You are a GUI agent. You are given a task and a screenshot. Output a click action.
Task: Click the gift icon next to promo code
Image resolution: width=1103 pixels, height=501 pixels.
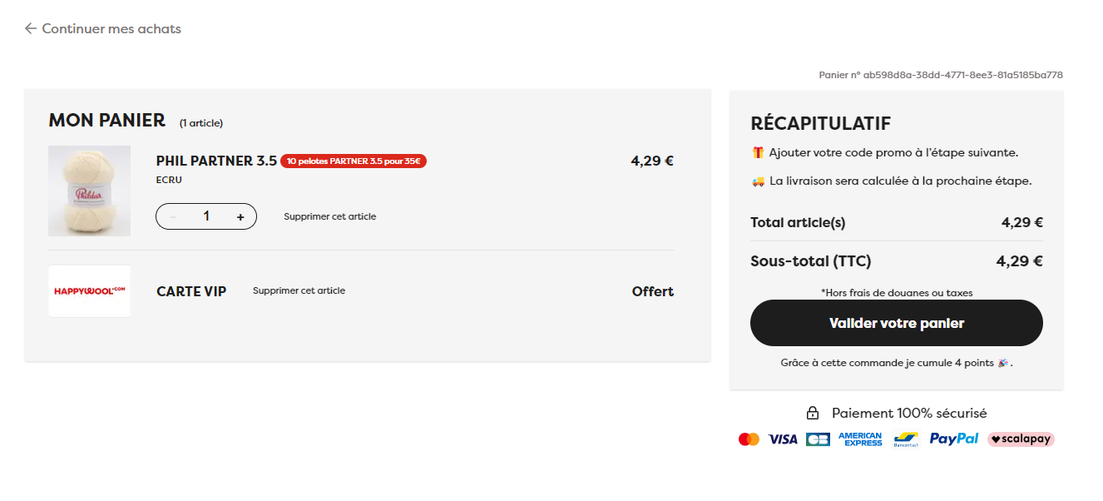coord(757,152)
